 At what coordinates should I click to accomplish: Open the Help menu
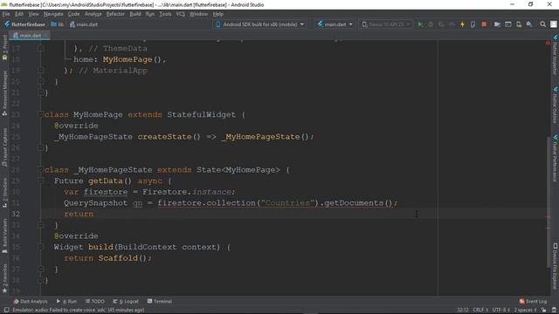pos(217,14)
